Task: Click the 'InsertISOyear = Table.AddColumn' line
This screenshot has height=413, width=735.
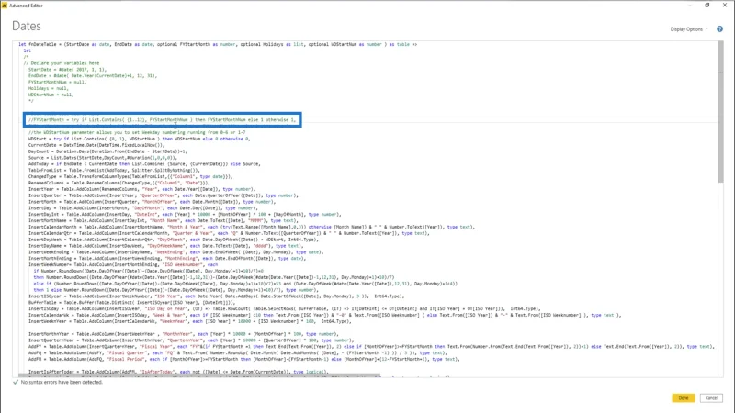Action: [x=216, y=296]
